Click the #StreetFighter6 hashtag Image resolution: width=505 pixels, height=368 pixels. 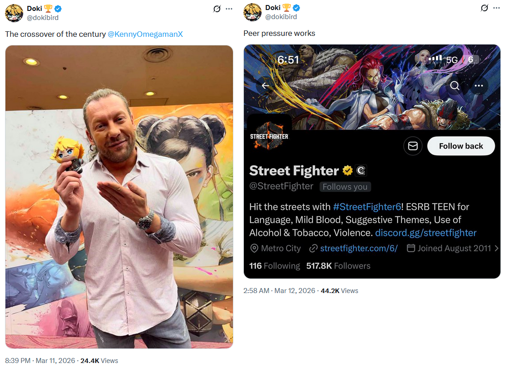click(367, 207)
